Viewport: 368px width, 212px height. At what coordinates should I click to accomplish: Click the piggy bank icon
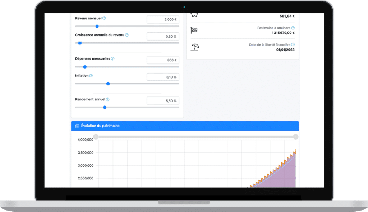[194, 15]
